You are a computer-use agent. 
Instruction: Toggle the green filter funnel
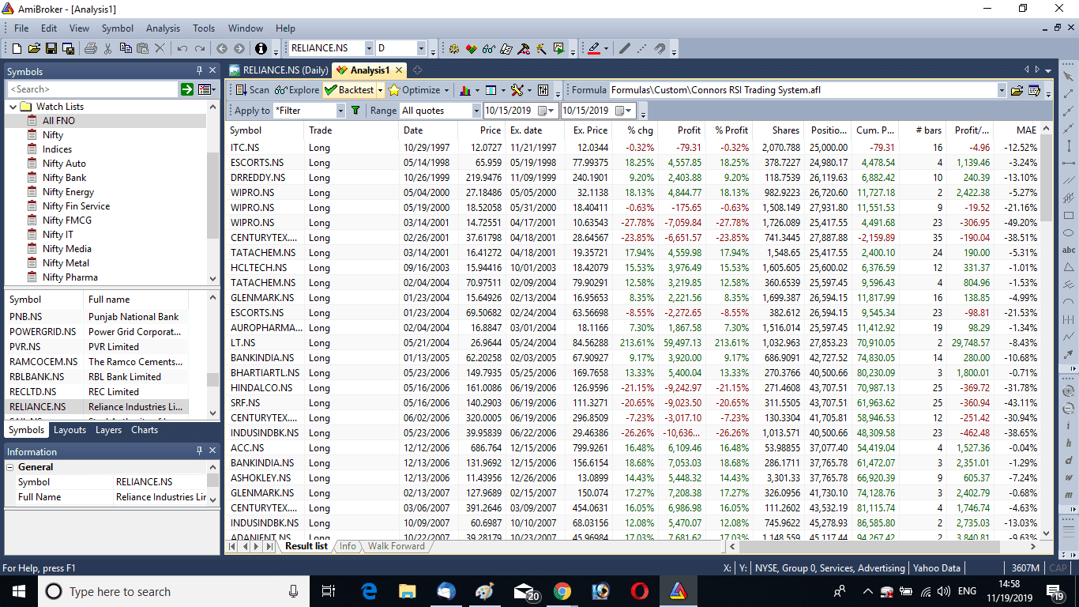point(355,111)
